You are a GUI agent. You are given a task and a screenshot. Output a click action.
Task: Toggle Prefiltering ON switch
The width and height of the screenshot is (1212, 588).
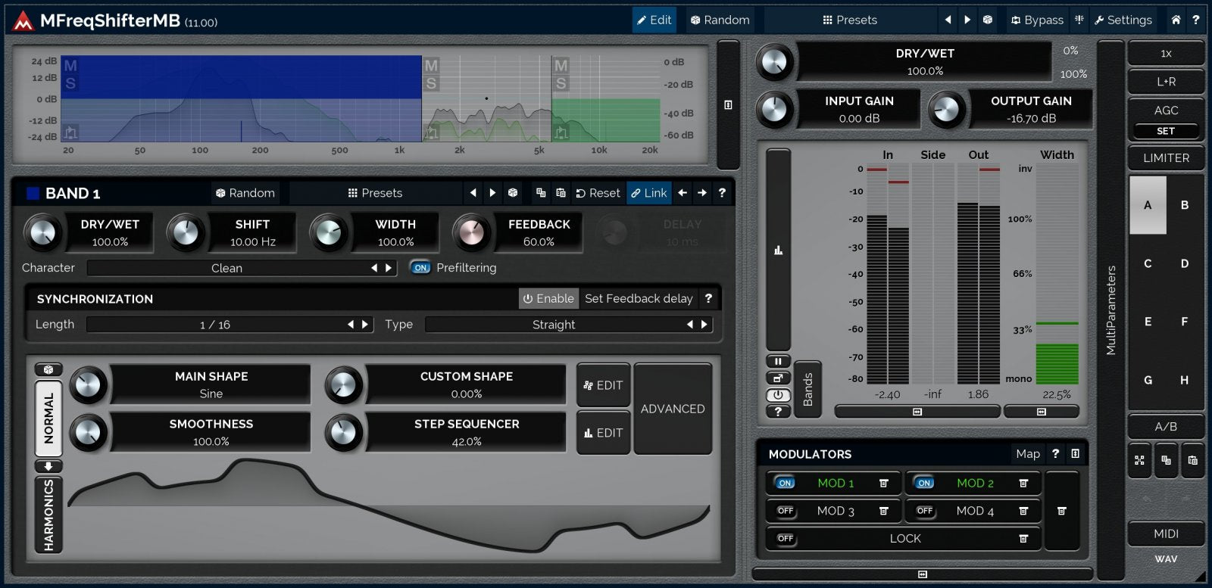point(420,267)
